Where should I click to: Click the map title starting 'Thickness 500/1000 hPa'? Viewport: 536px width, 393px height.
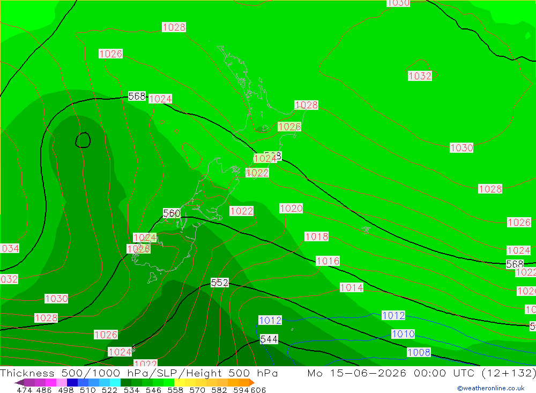click(139, 373)
